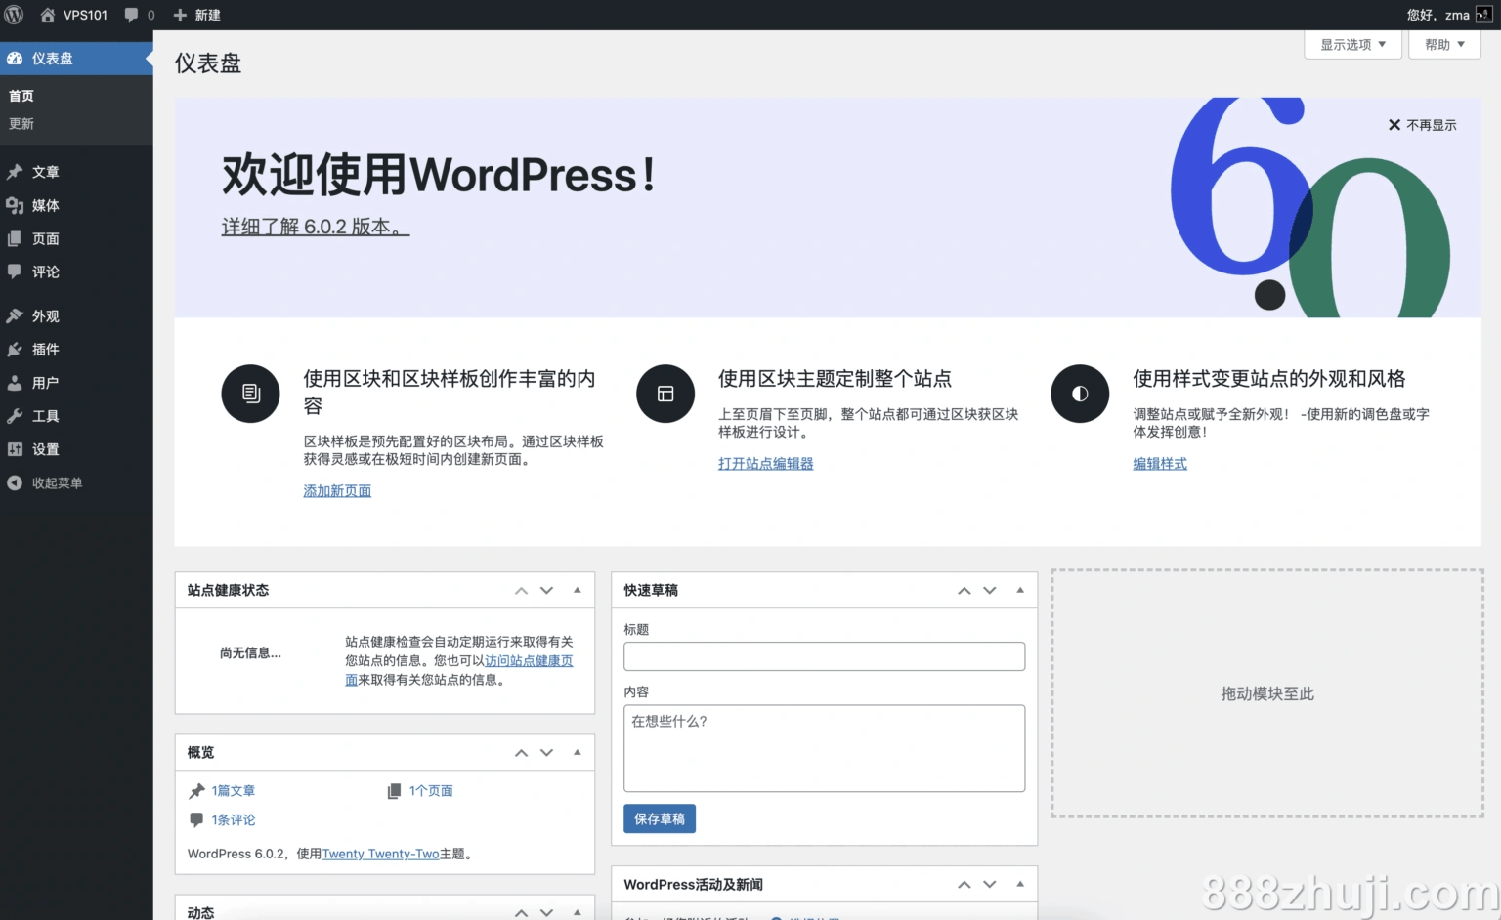
Task: Click the pushpin icon beside 1篇文章
Action: click(196, 791)
